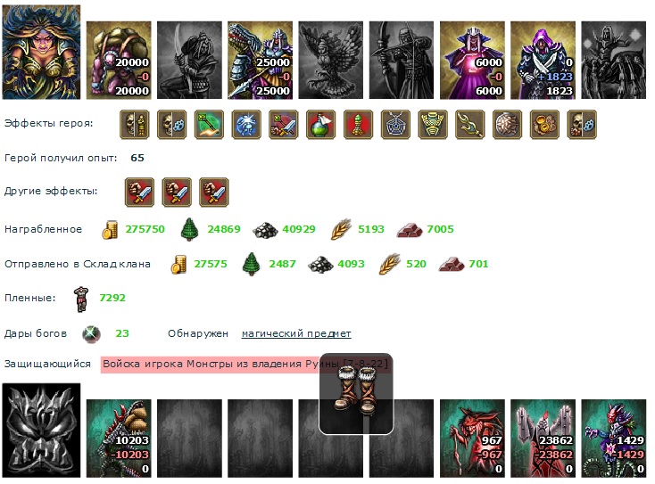Click the golden armor vest effect icon

click(432, 124)
